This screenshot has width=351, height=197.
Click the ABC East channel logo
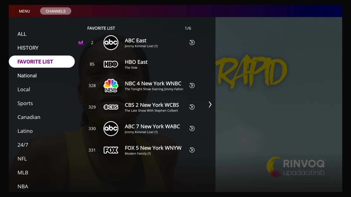coord(111,43)
